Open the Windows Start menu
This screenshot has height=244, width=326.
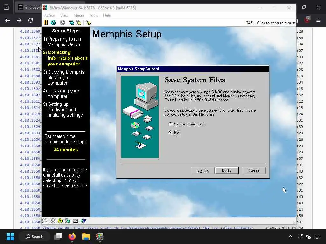[10, 236]
